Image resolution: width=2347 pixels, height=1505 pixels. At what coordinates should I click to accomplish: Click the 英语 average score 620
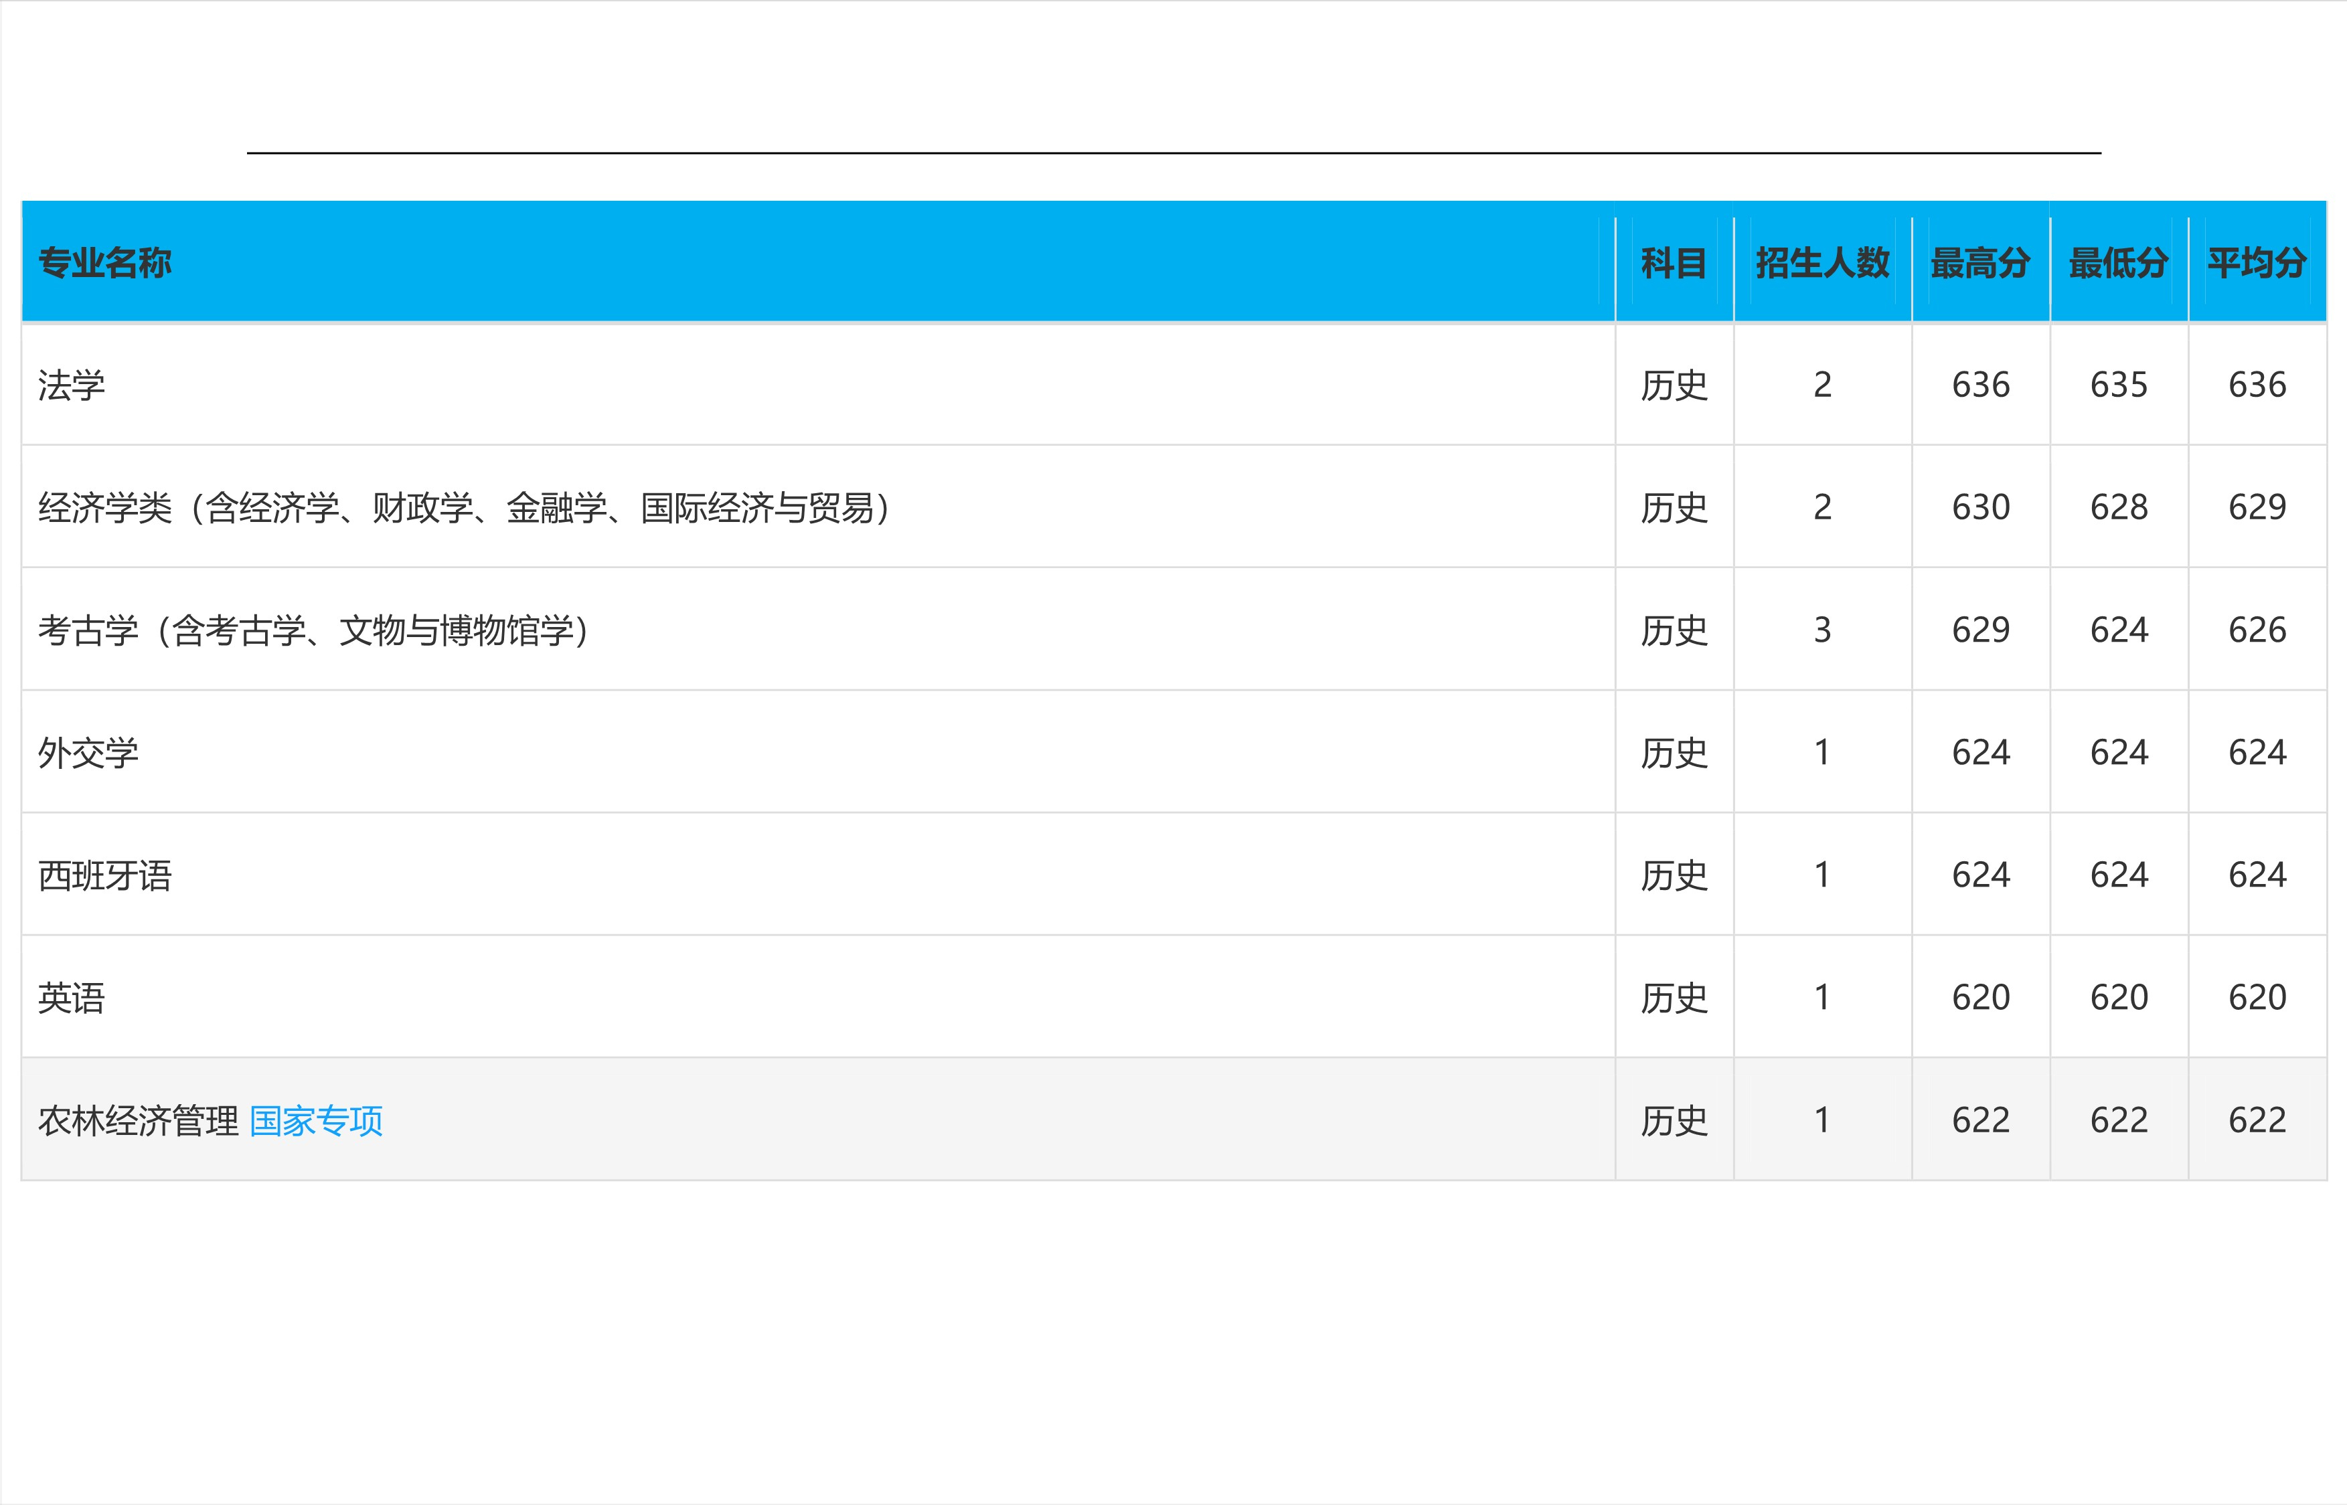(2256, 998)
